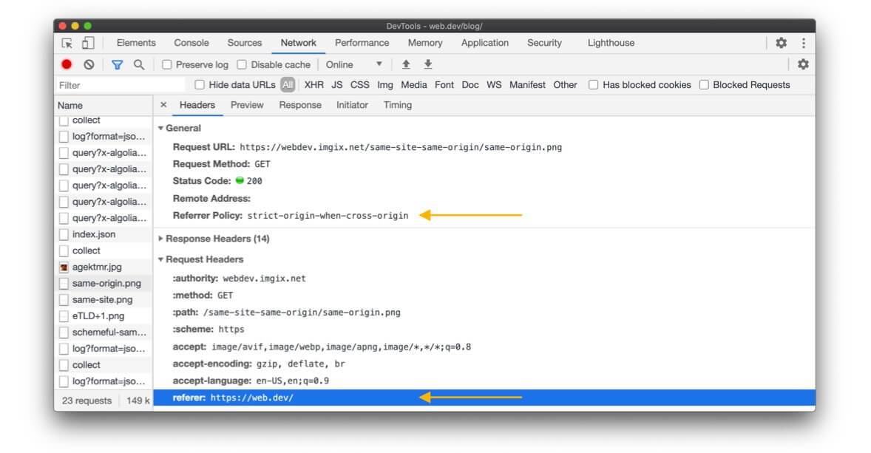The height and width of the screenshot is (453, 871).
Task: Stop recording network log
Action: click(x=66, y=65)
